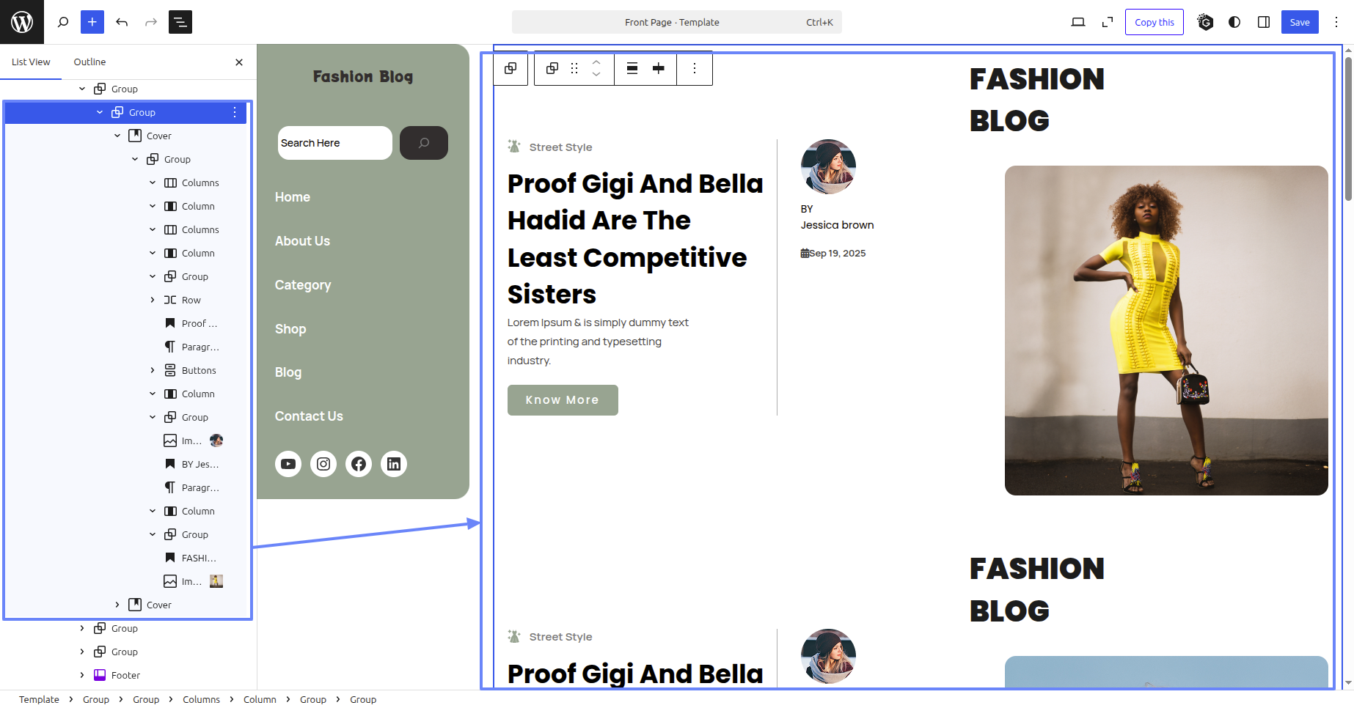This screenshot has height=708, width=1354.
Task: Click the Search Here input field
Action: [334, 143]
